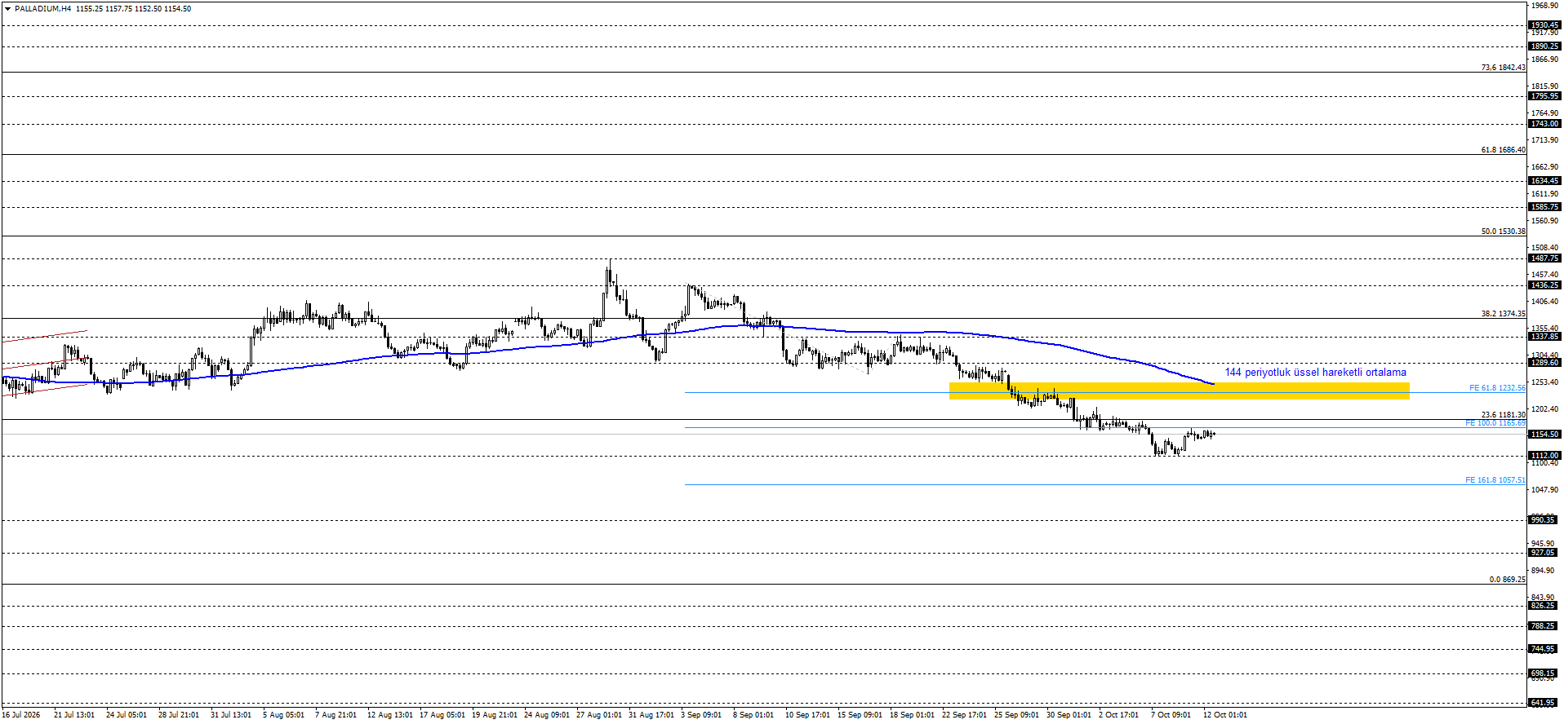Click the current price tag 1154.50
Viewport: 1564px width, 724px height.
click(x=1544, y=435)
